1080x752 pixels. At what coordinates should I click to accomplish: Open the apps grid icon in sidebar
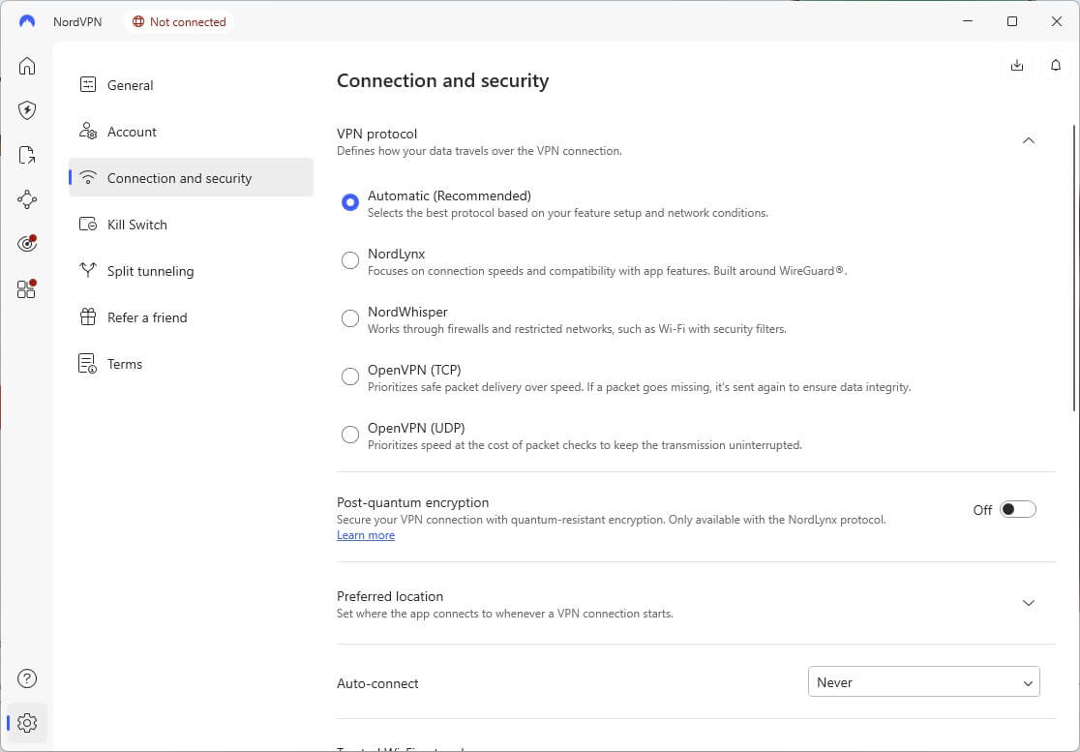coord(27,288)
